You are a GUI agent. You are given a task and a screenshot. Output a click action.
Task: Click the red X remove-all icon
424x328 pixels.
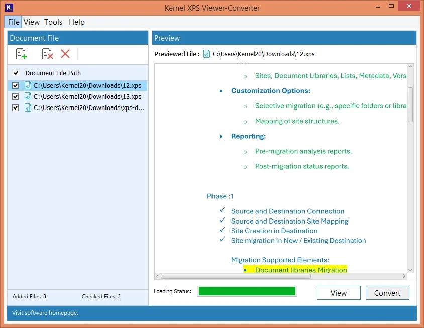pos(65,54)
